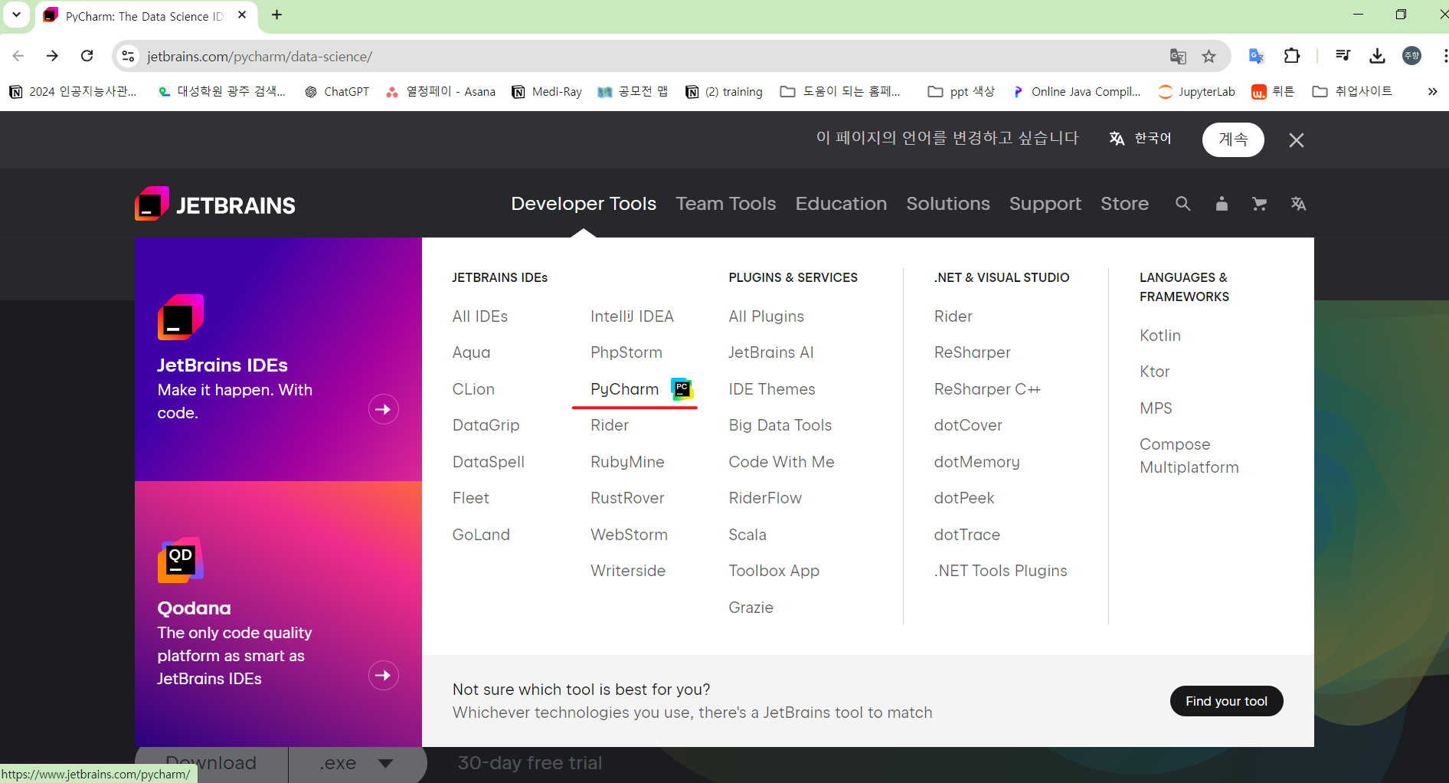Bookmark this page with the star icon
The height and width of the screenshot is (783, 1449).
1209,56
